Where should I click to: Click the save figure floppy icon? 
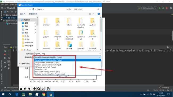point(48,89)
